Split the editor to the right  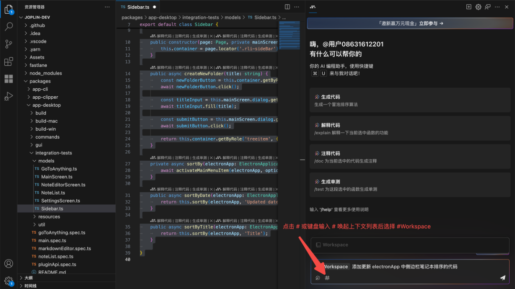[x=287, y=7]
